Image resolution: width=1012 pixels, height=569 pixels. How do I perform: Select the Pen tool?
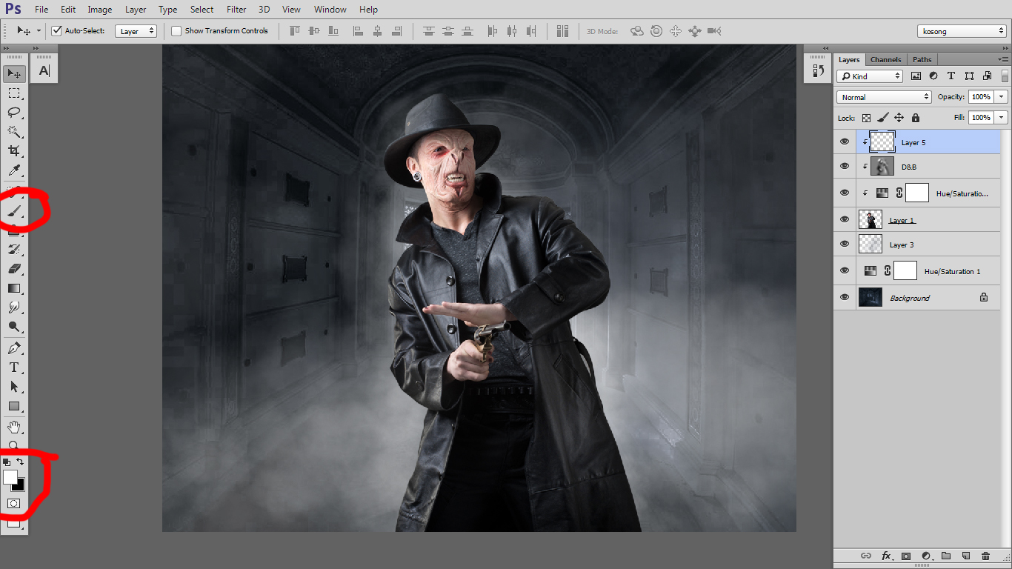click(x=14, y=348)
